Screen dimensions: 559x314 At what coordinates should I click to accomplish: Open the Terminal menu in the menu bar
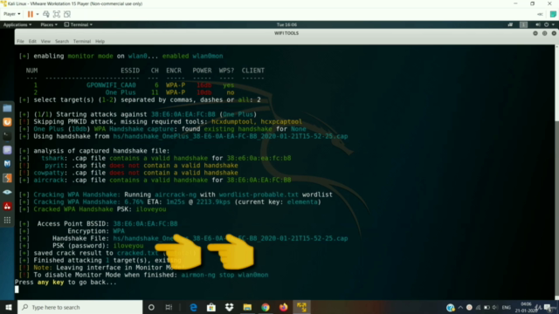tap(82, 41)
